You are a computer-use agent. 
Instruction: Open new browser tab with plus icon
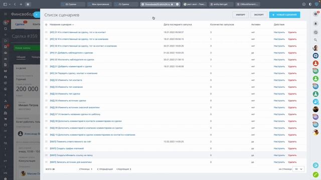click(x=21, y=4)
